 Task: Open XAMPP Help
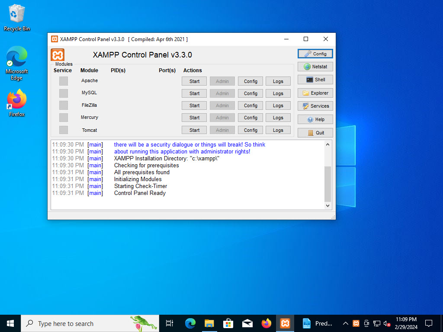tap(315, 119)
